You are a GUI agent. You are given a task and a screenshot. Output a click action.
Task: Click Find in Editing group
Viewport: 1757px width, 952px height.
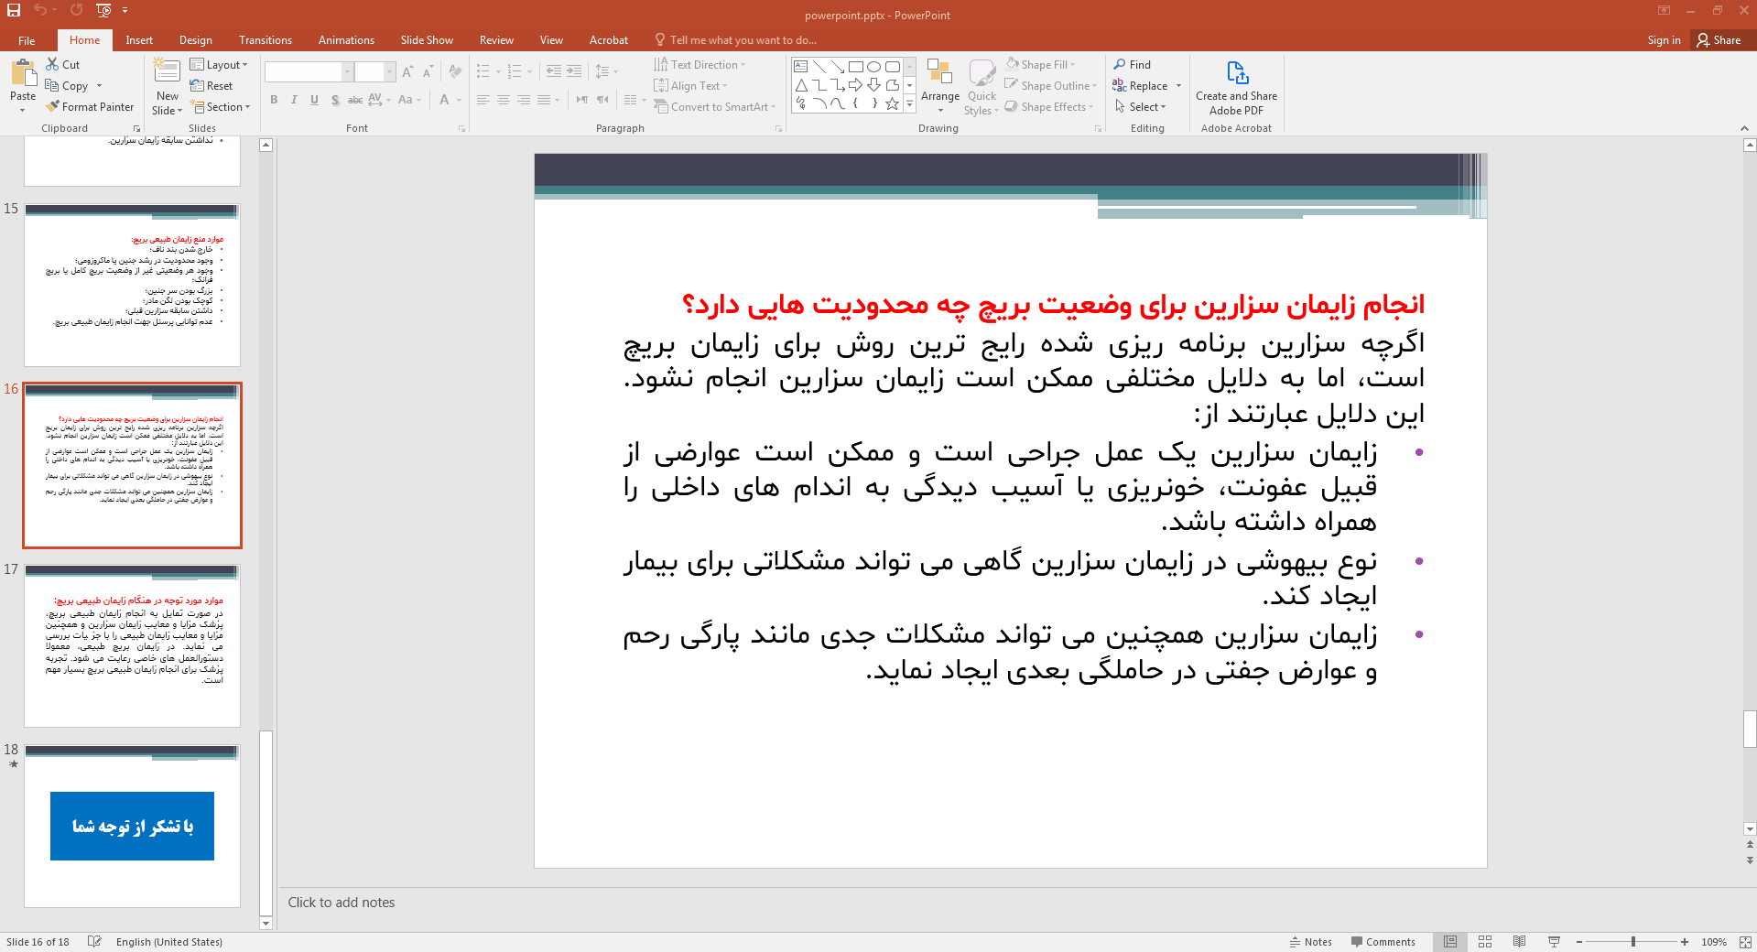coord(1133,65)
